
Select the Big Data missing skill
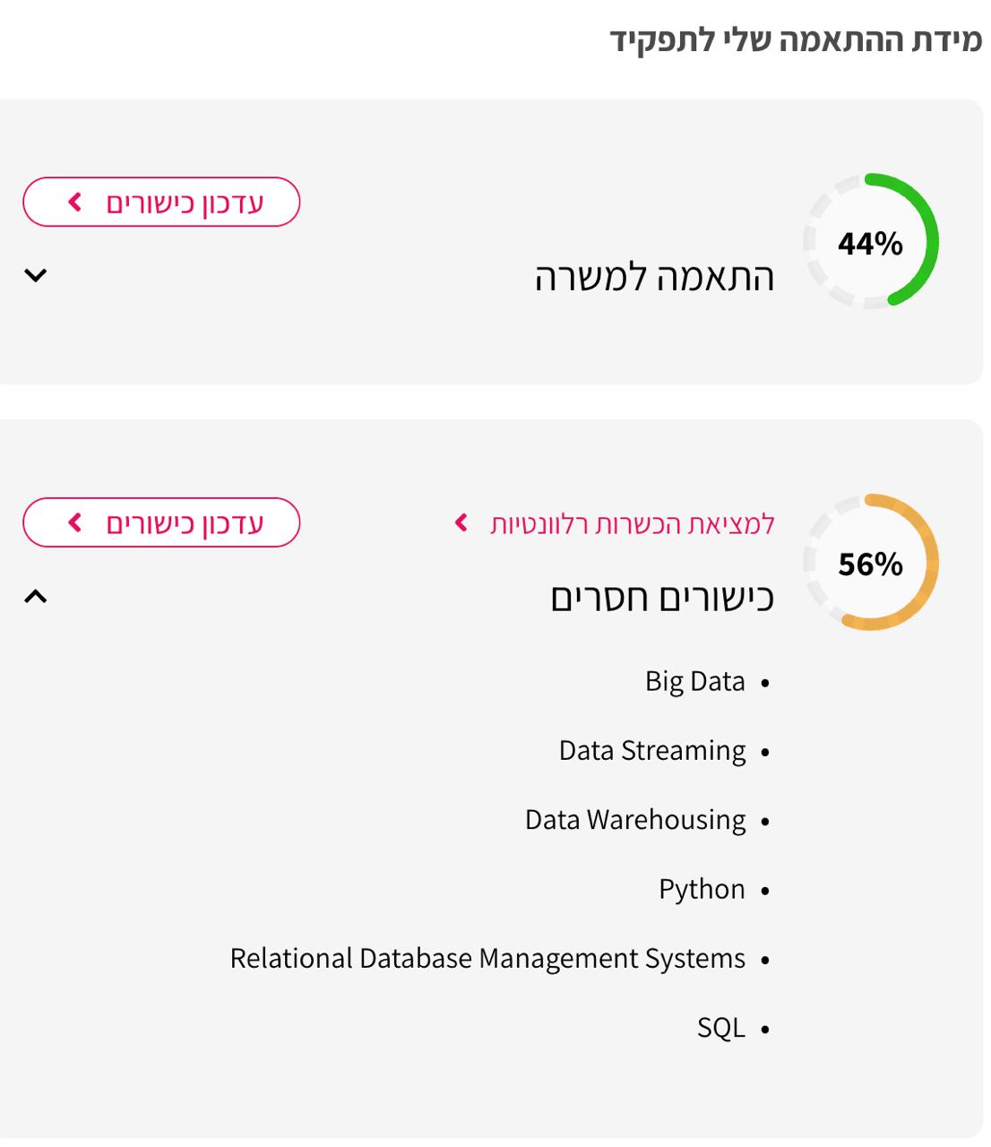(694, 682)
